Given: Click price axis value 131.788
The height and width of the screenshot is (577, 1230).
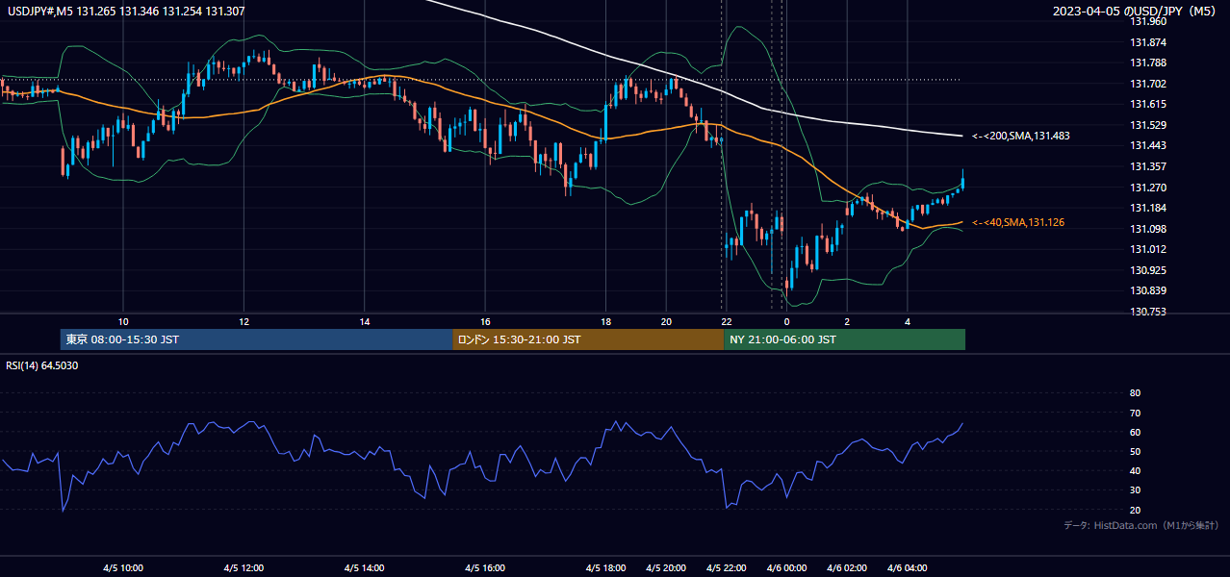Looking at the screenshot, I should point(1149,63).
